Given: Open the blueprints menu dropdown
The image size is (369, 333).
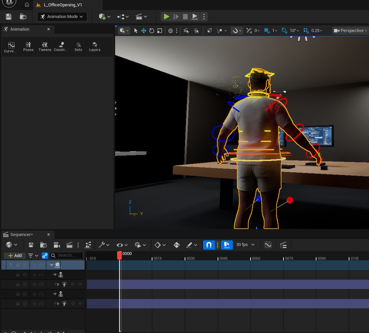Looking at the screenshot, I should (x=123, y=17).
